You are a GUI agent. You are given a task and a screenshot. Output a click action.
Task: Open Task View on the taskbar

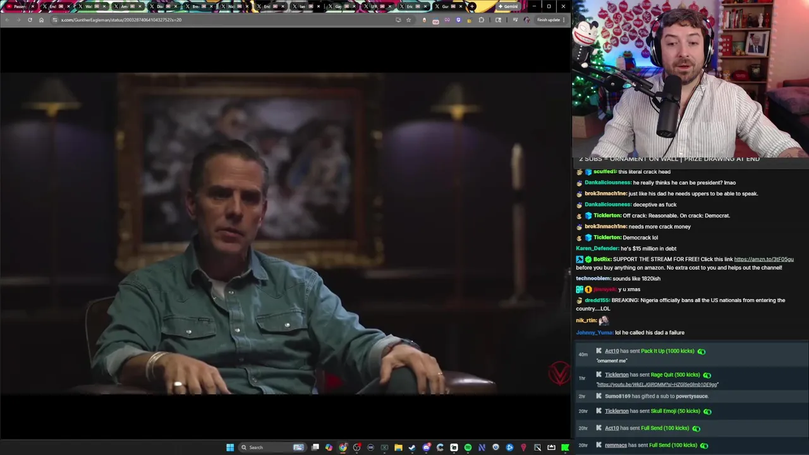[315, 447]
